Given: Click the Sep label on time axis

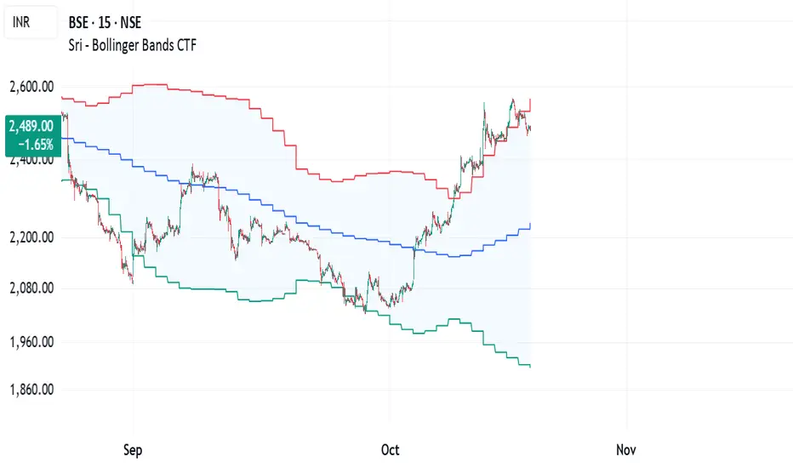Looking at the screenshot, I should [x=132, y=448].
